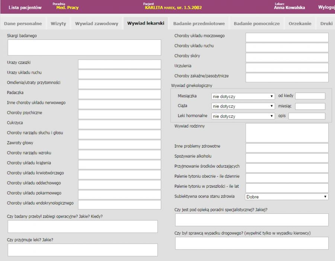Click the Leki hormonalne opis field
Viewport: 335px width, 261px height.
(x=307, y=116)
